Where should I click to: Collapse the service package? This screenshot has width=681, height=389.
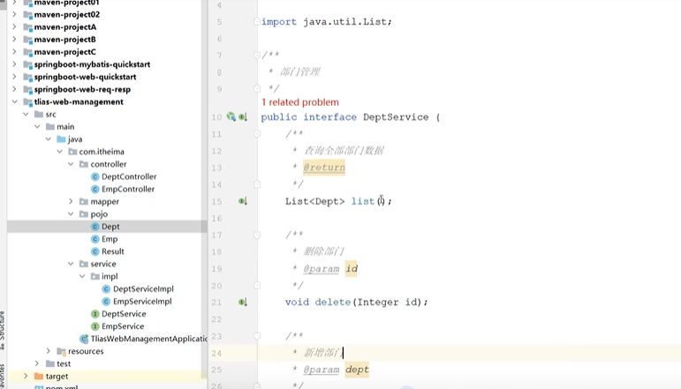tap(71, 264)
